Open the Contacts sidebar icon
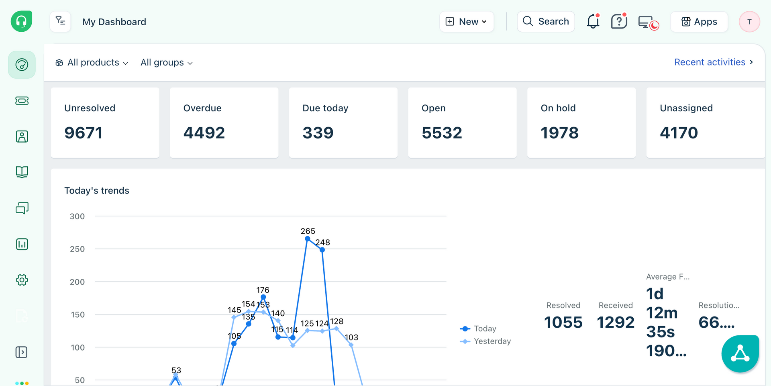This screenshot has height=386, width=771. [x=22, y=137]
